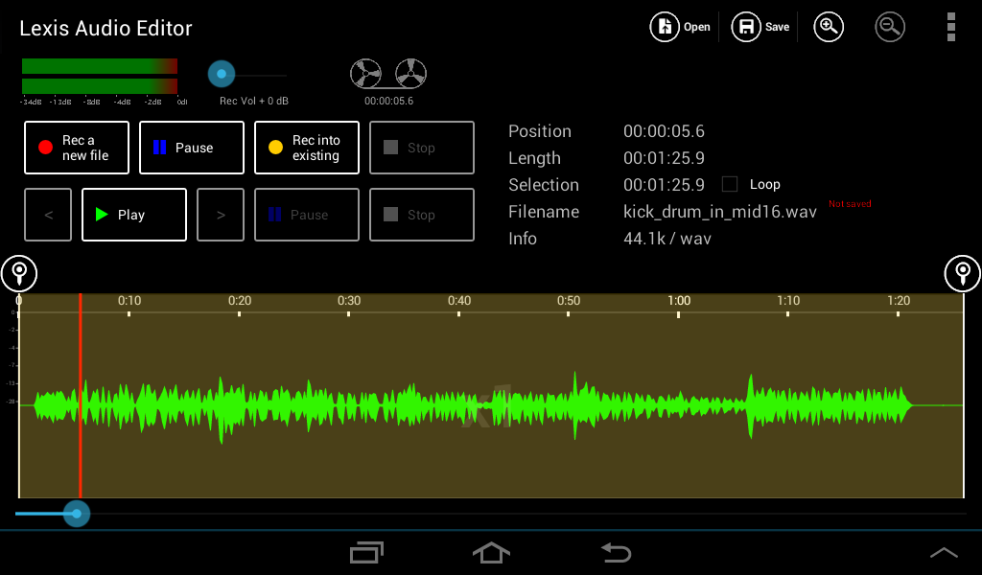The image size is (982, 575).
Task: Pause audio playback
Action: click(307, 215)
